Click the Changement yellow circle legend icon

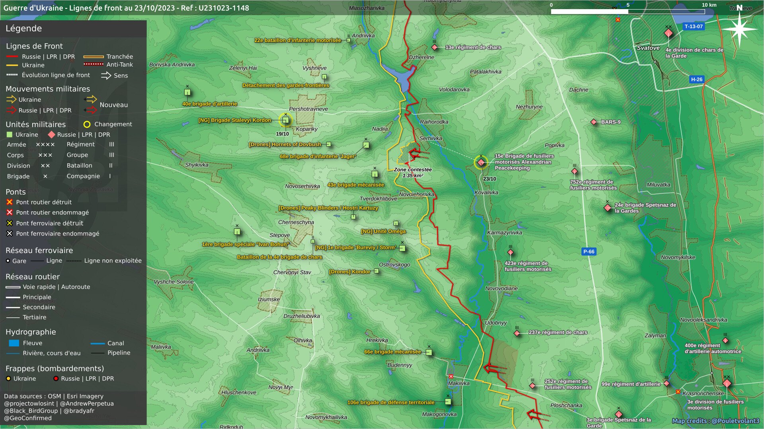(87, 124)
